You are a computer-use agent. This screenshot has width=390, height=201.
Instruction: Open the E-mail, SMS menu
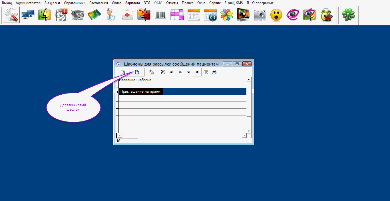(x=234, y=3)
